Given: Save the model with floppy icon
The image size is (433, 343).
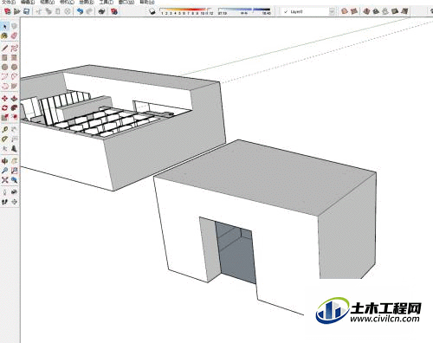Looking at the screenshot, I should tap(26, 11).
